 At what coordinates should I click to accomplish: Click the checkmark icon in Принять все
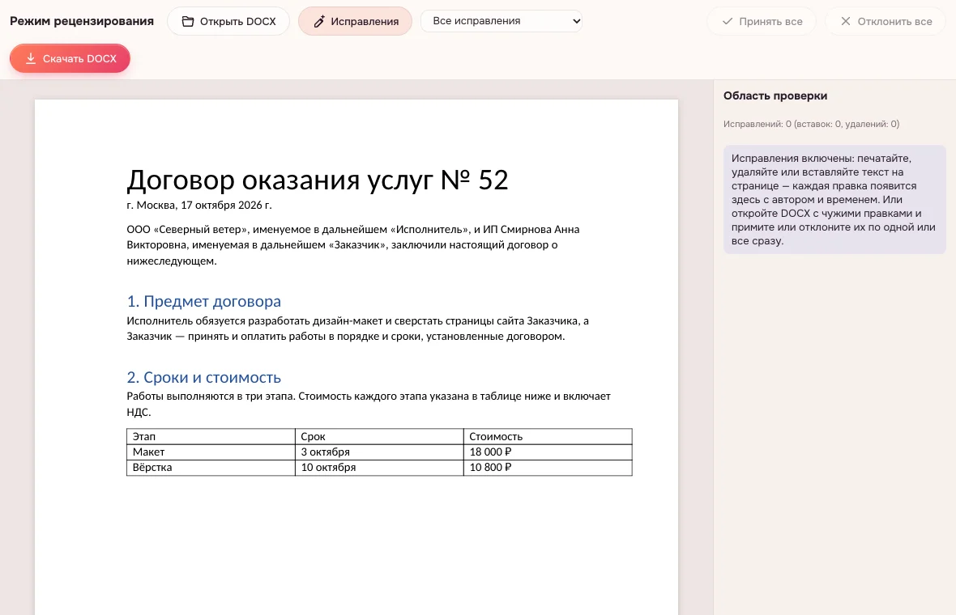coord(728,21)
